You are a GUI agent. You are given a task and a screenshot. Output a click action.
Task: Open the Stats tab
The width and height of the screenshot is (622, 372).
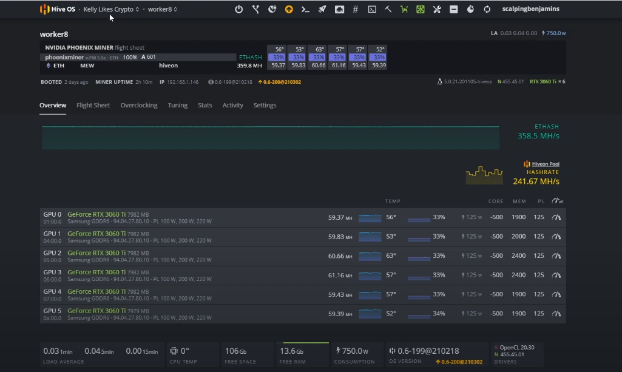coord(205,105)
